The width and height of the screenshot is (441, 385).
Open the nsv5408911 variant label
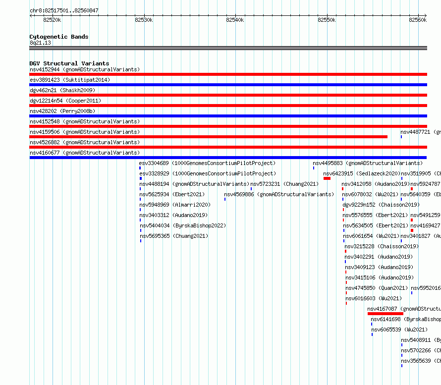tap(421, 340)
